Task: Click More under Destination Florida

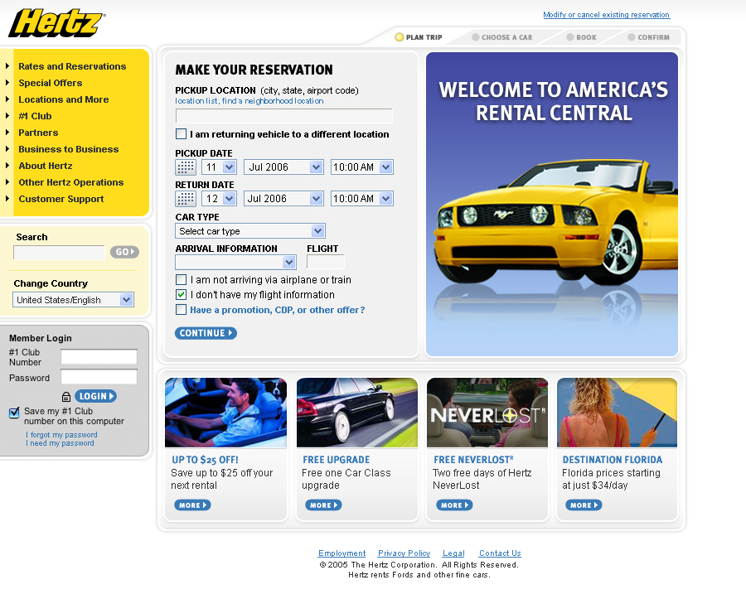Action: (x=584, y=505)
